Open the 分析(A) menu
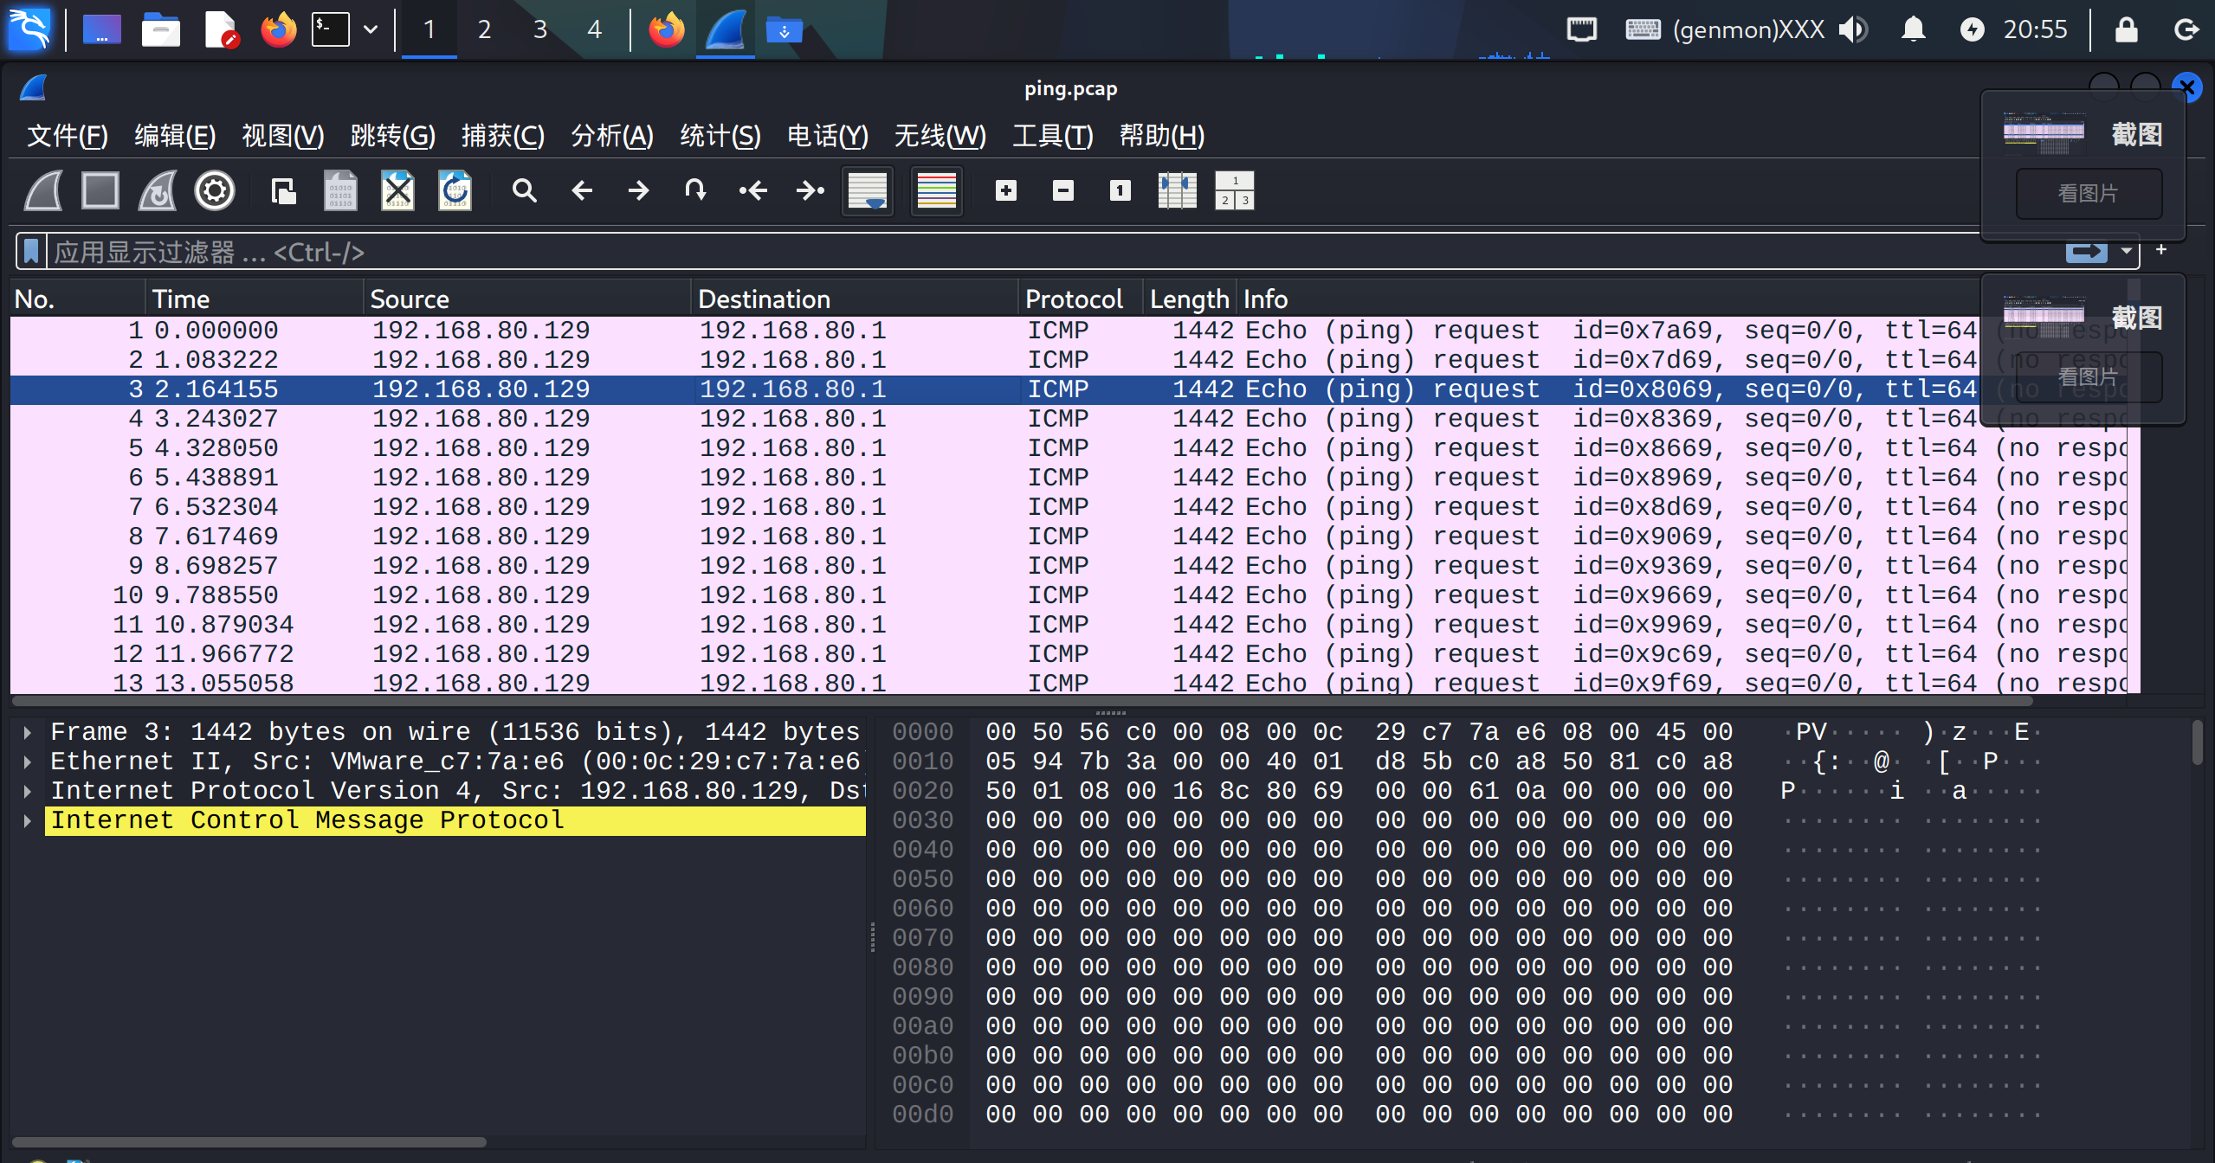This screenshot has width=2215, height=1163. pyautogui.click(x=611, y=136)
